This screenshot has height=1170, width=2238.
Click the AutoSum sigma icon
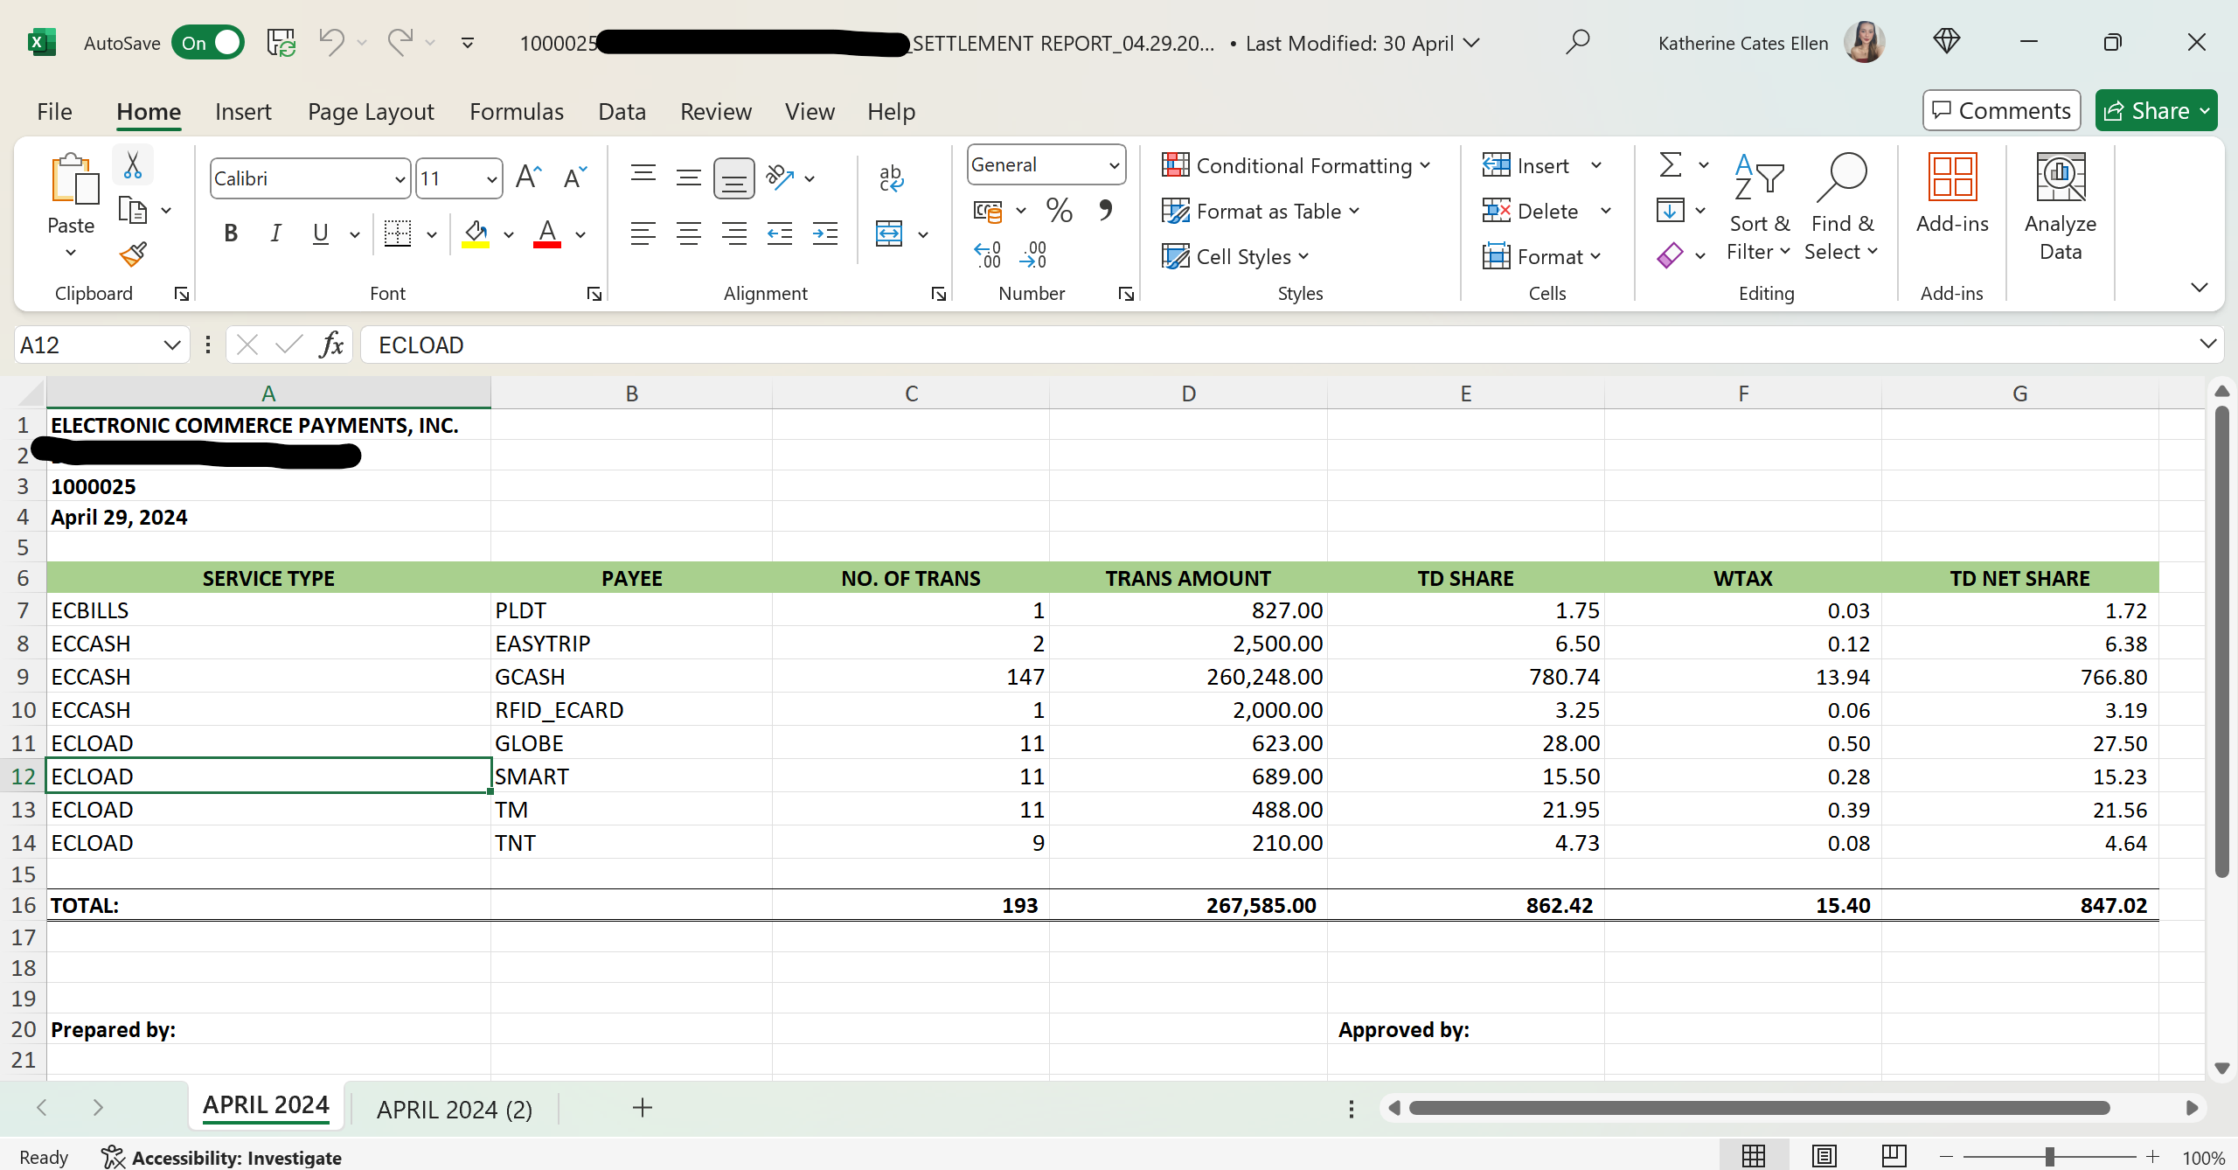[x=1670, y=165]
